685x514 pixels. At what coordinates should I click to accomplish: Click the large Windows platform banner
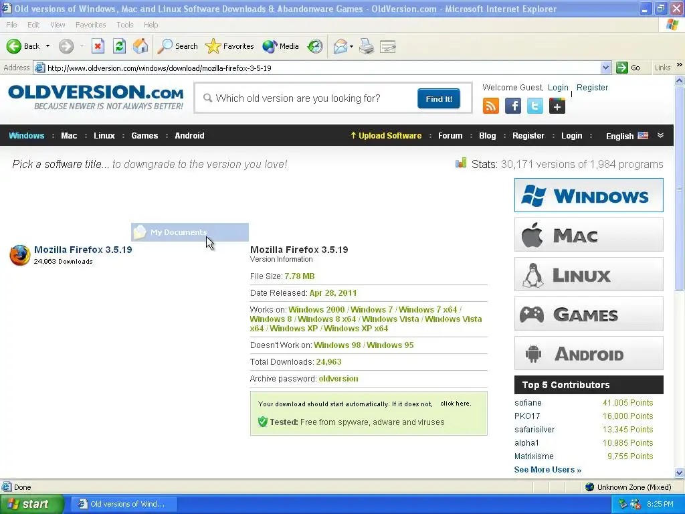click(x=589, y=195)
